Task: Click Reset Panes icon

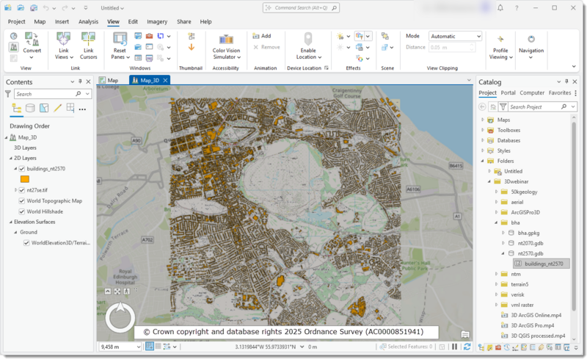Action: coord(120,39)
